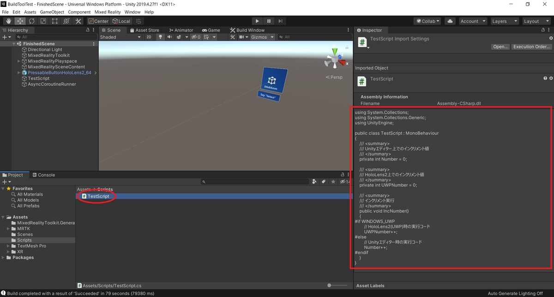Click the Pause button
This screenshot has width=554, height=297.
(x=269, y=21)
